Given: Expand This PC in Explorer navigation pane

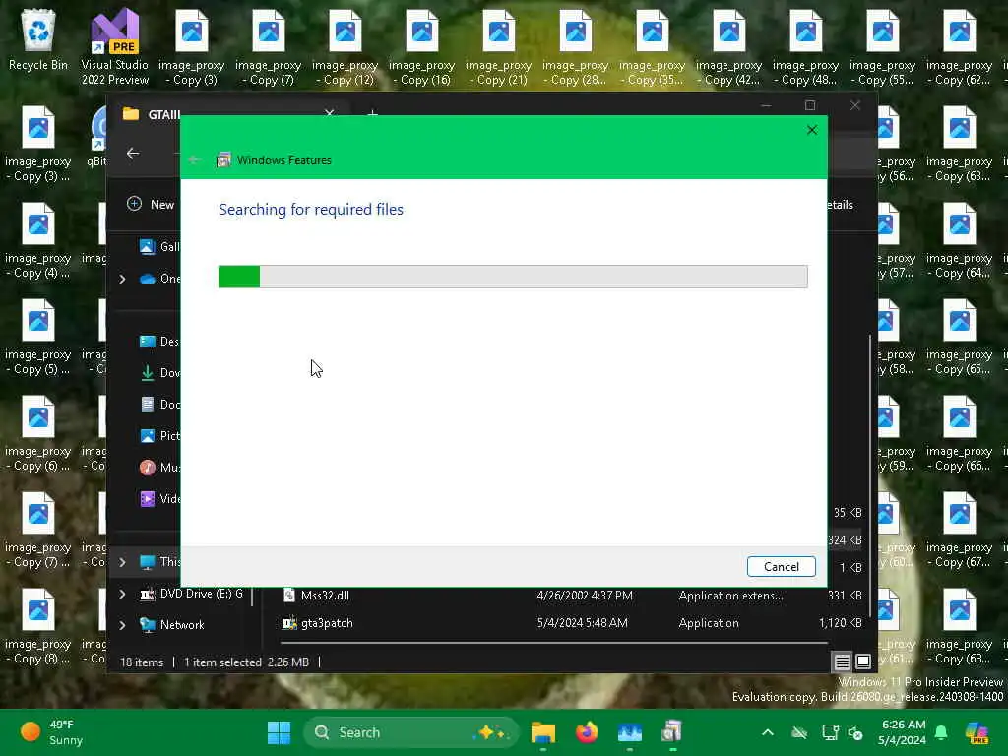Looking at the screenshot, I should point(123,562).
